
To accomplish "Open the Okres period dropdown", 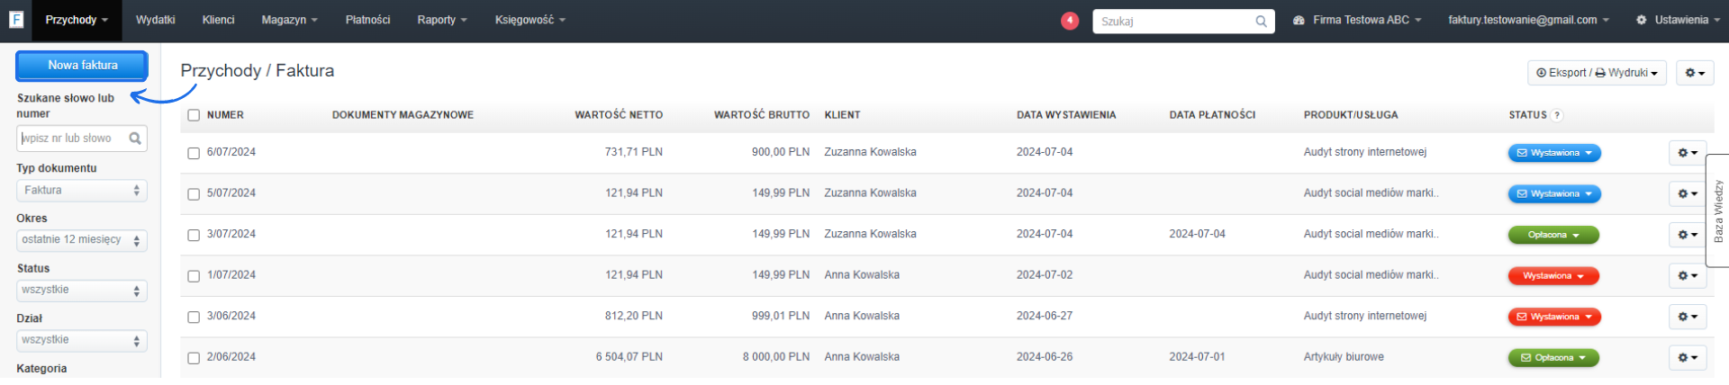I will [x=81, y=240].
